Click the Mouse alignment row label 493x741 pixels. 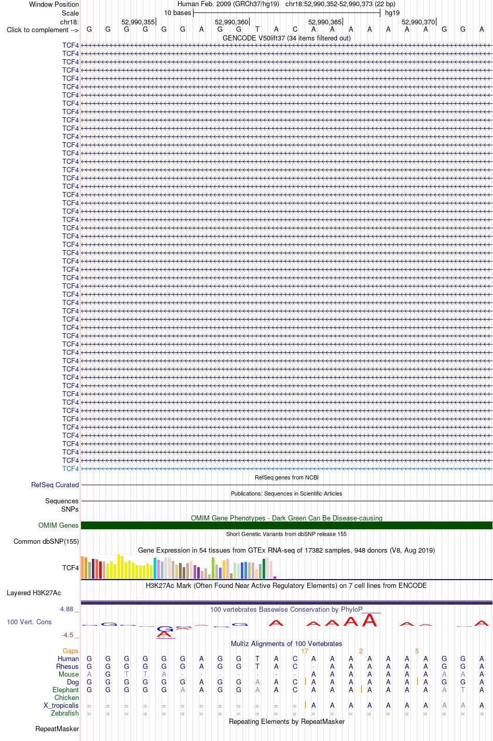click(x=69, y=674)
